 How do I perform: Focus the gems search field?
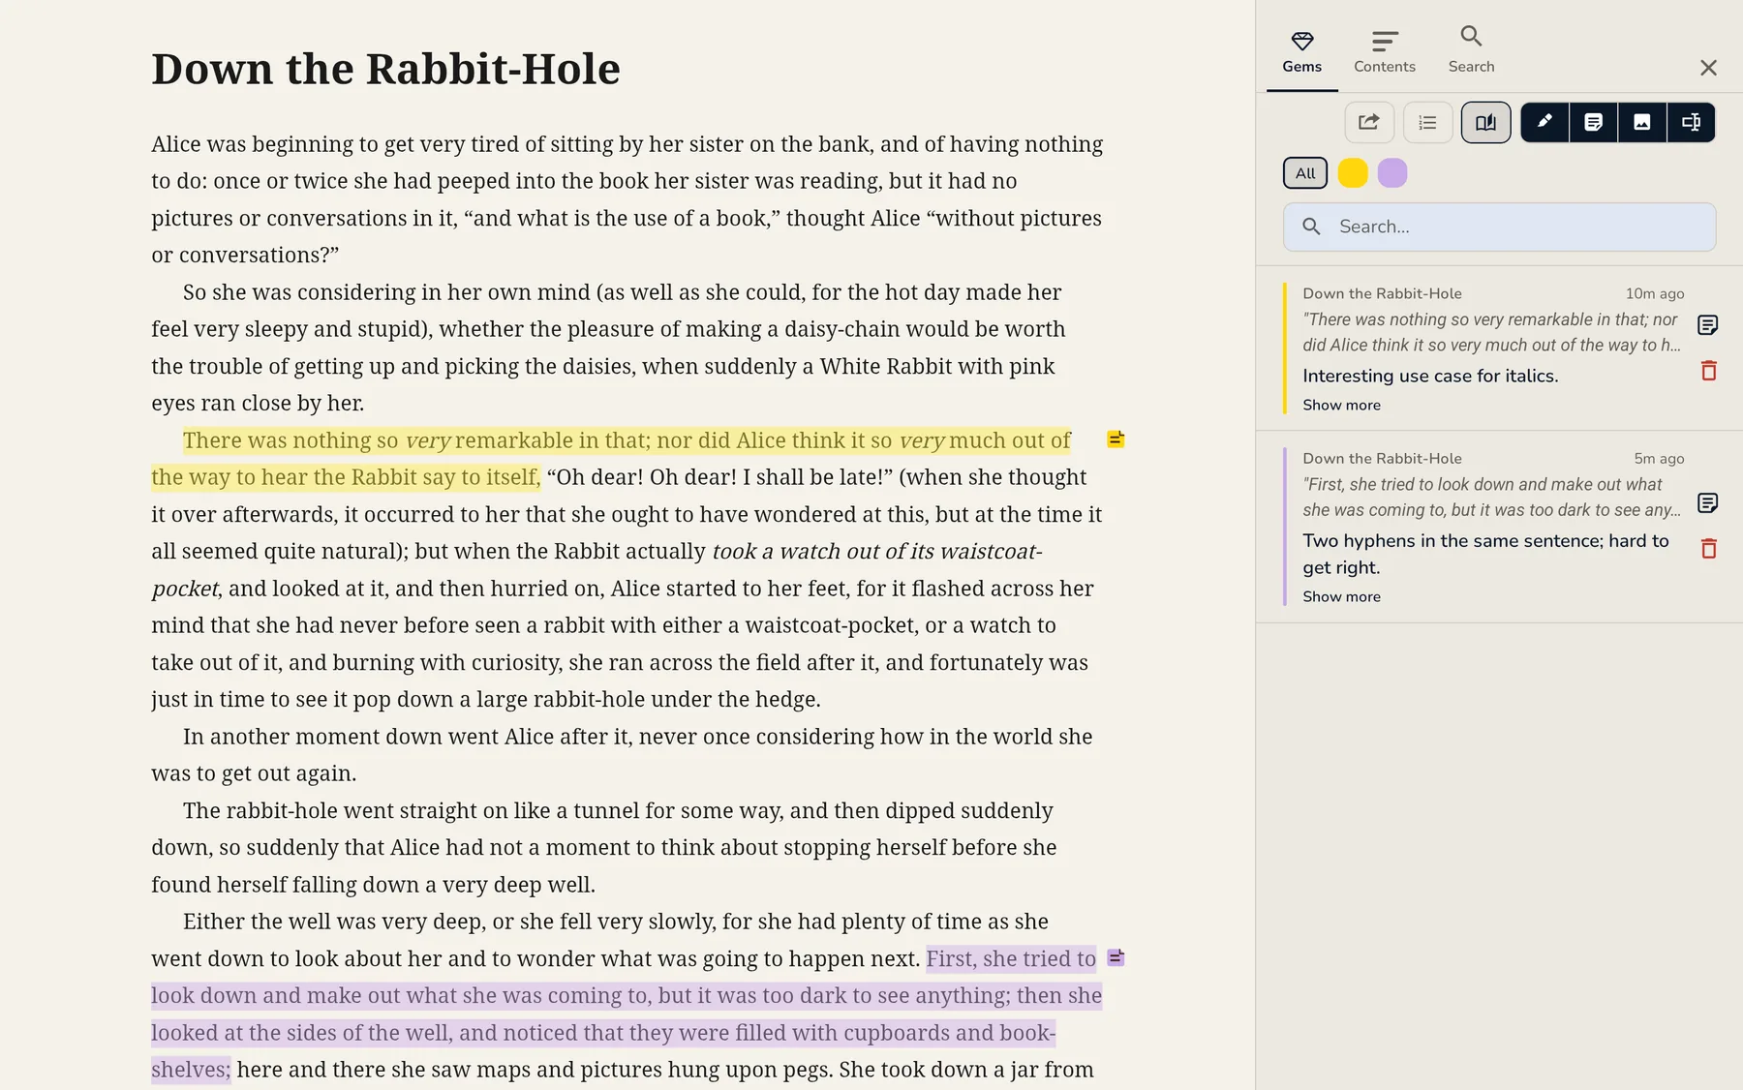1499,227
